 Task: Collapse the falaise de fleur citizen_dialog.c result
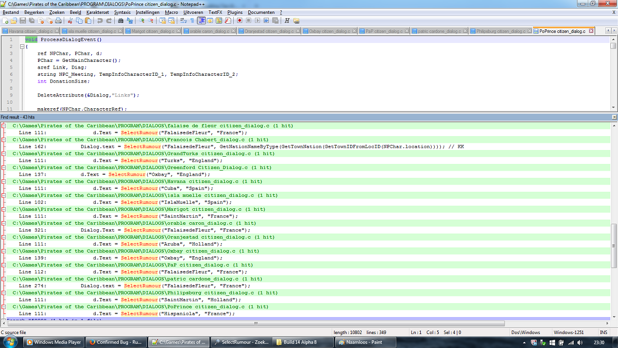click(3, 125)
